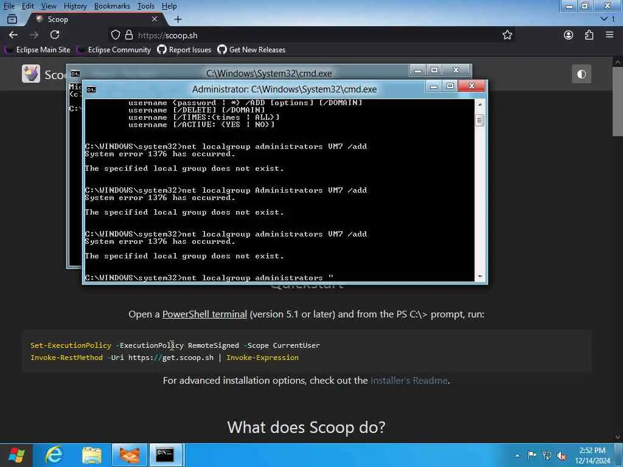Click the Administrator cmd window title bar text
The width and height of the screenshot is (623, 467).
click(285, 89)
